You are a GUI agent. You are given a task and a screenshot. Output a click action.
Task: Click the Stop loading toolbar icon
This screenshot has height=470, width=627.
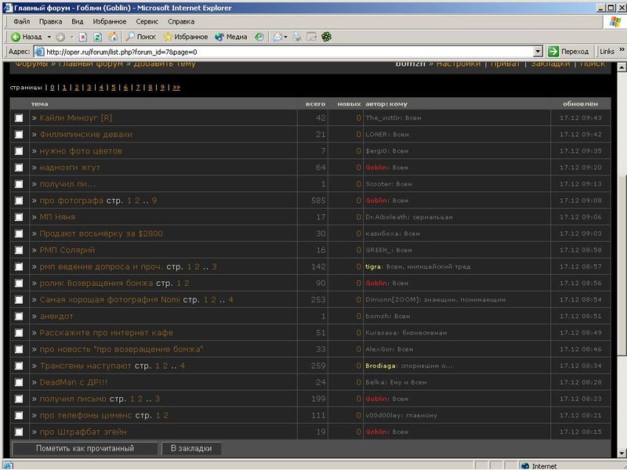click(84, 37)
